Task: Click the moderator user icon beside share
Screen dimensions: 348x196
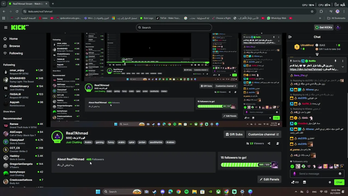Action: 278,143
